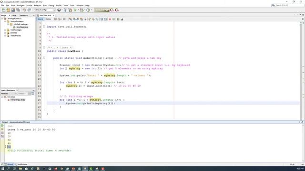Open the Debug menu
The height and width of the screenshot is (171, 305).
click(x=51, y=5)
